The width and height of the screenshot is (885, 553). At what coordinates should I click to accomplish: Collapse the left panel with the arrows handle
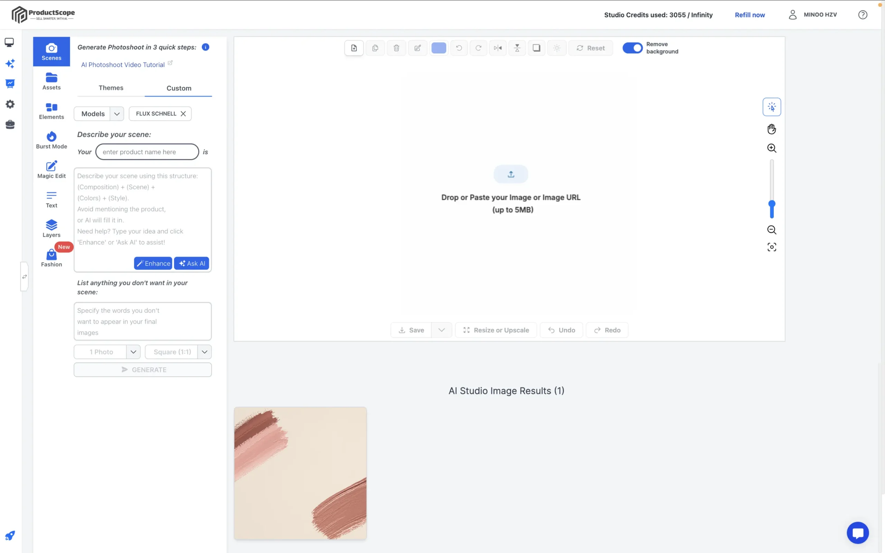tap(24, 276)
